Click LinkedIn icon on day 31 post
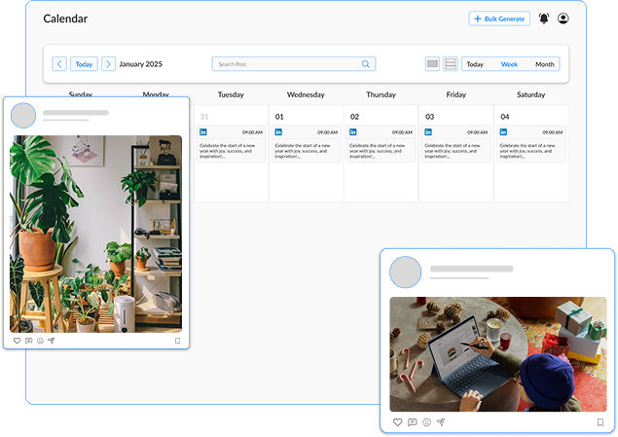618x437 pixels. [x=203, y=132]
